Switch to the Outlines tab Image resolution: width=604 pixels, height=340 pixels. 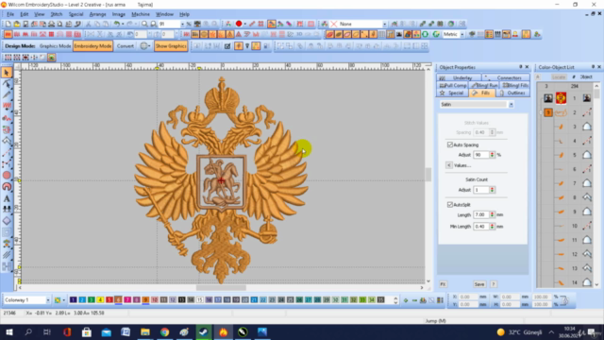512,93
